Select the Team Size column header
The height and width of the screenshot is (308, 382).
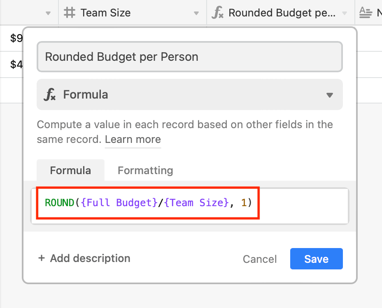132,13
